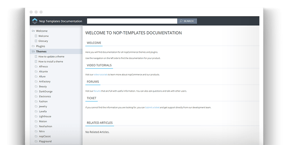Open the Alicante theme entry

coord(43,71)
